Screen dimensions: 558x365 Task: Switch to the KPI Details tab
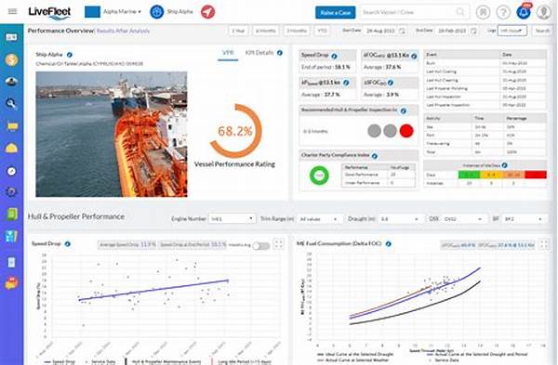pyautogui.click(x=259, y=53)
